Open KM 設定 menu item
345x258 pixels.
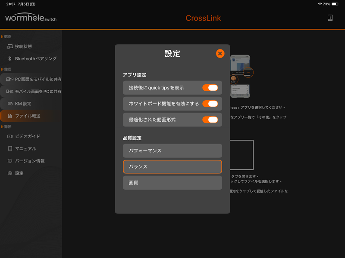tap(31, 104)
